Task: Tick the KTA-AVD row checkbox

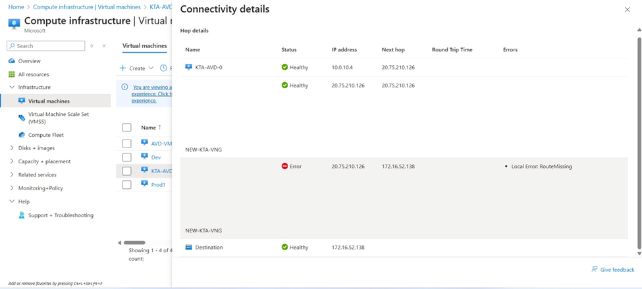Action: coord(127,171)
